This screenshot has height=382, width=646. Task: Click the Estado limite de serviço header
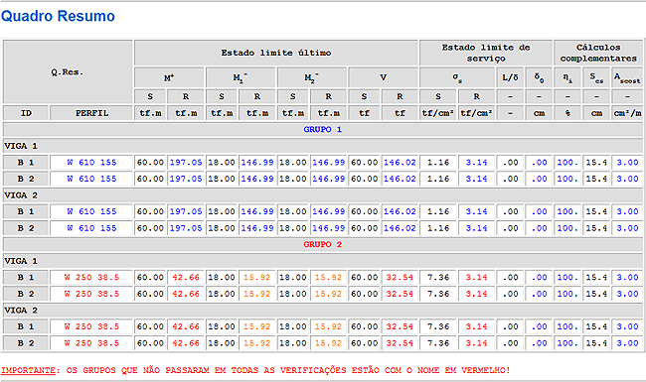(486, 53)
